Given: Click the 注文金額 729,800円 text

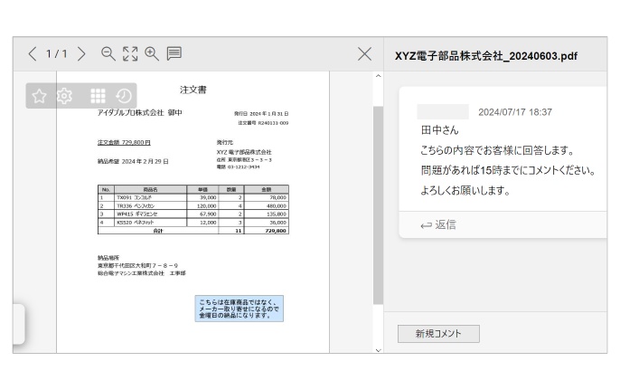Looking at the screenshot, I should pyautogui.click(x=124, y=143).
